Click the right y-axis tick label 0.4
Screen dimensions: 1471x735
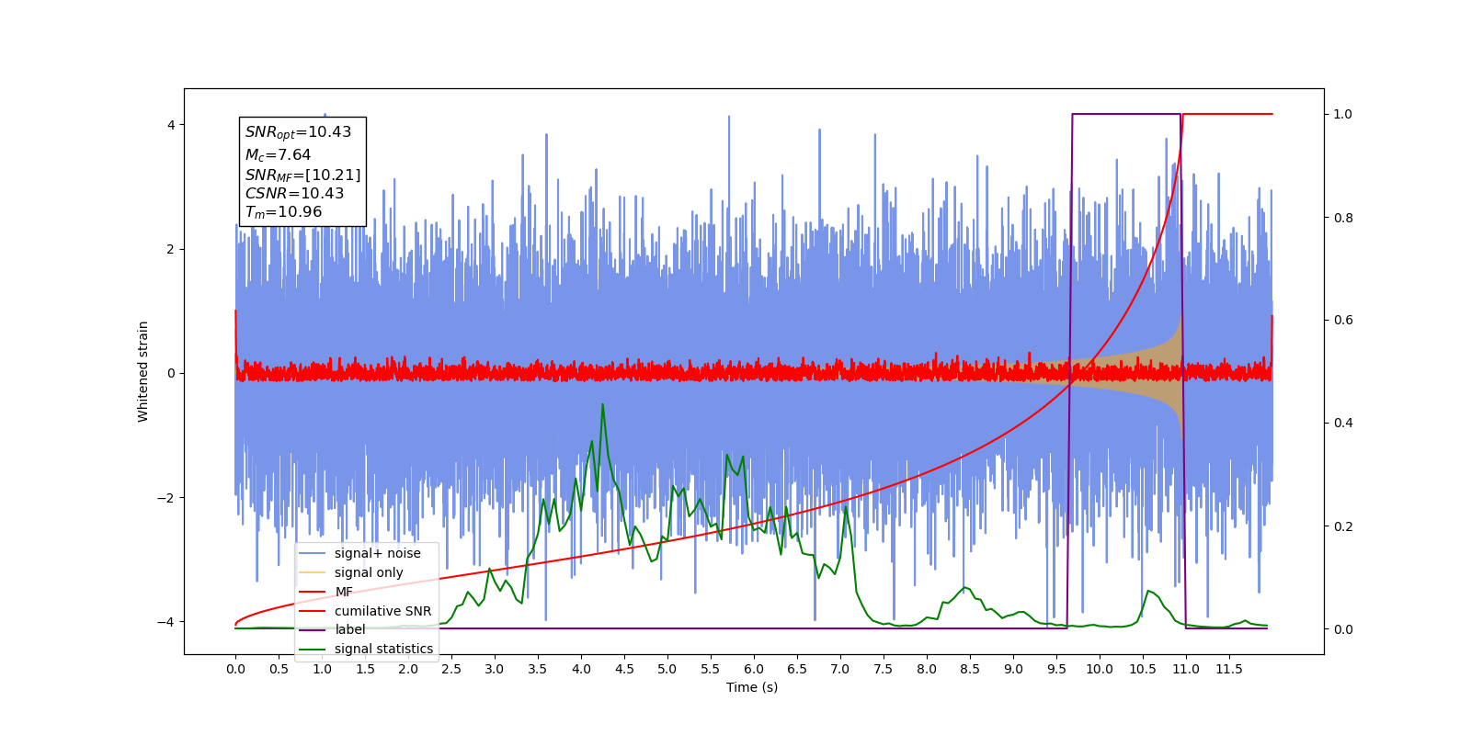(x=1343, y=423)
